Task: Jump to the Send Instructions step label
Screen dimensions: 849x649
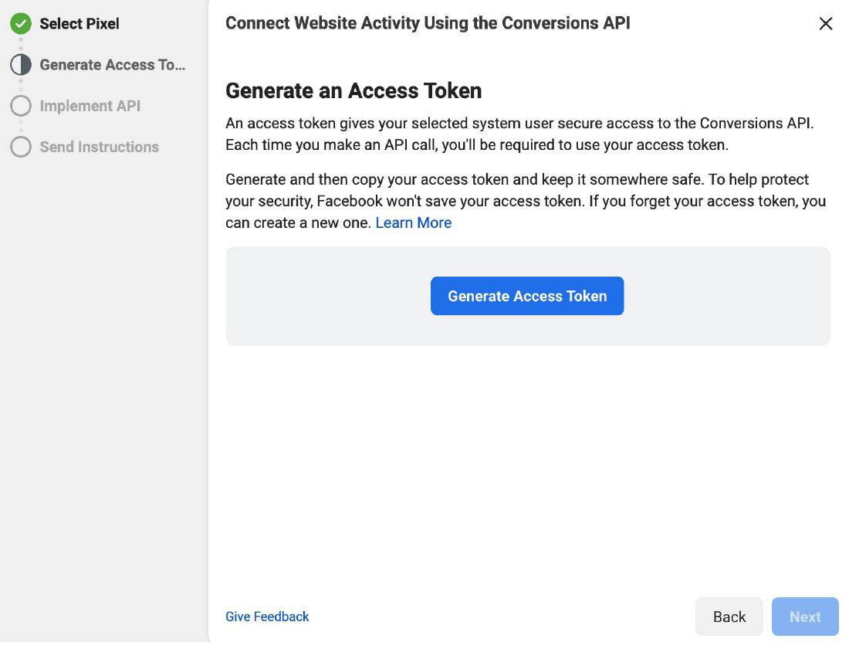Action: 100,147
